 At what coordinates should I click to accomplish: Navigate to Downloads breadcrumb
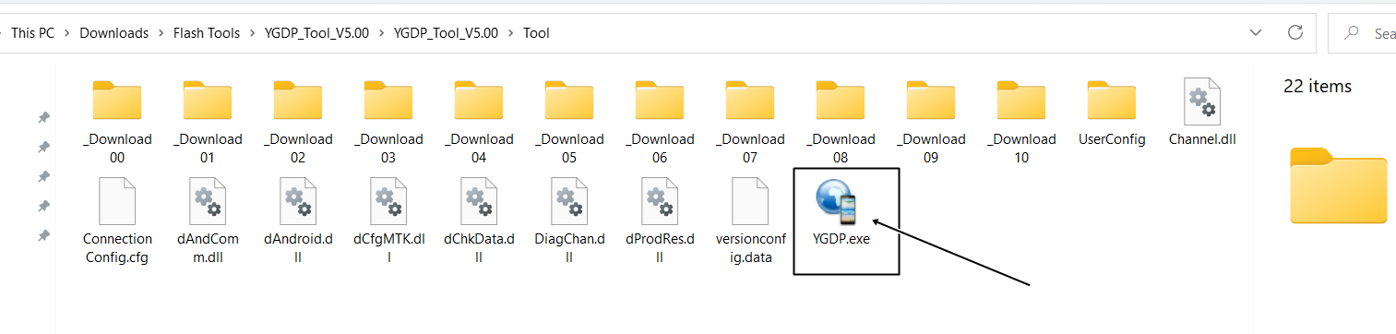tap(114, 33)
